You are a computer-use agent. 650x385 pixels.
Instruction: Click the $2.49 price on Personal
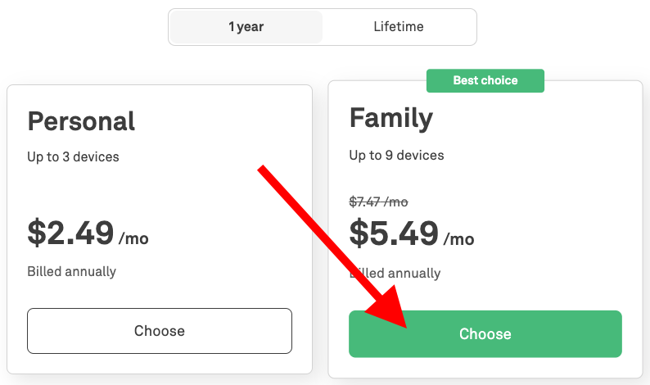pos(70,233)
